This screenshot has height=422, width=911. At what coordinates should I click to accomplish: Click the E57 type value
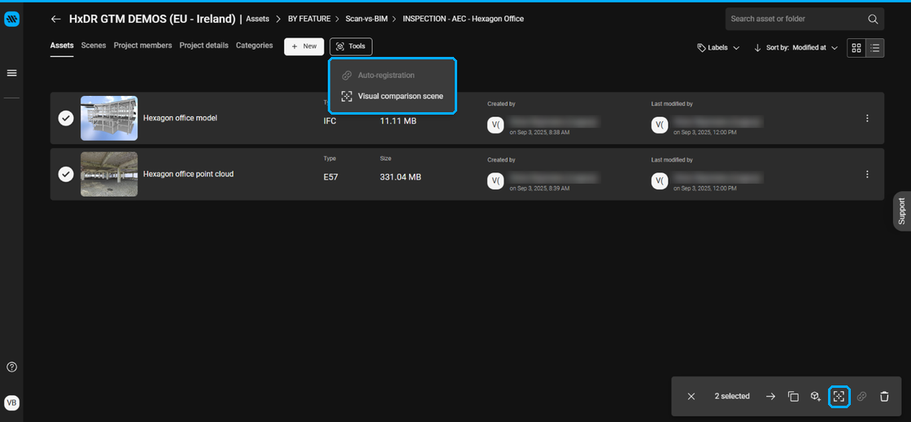330,177
